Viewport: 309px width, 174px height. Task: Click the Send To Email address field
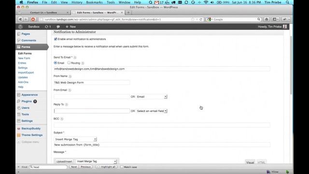point(162,69)
